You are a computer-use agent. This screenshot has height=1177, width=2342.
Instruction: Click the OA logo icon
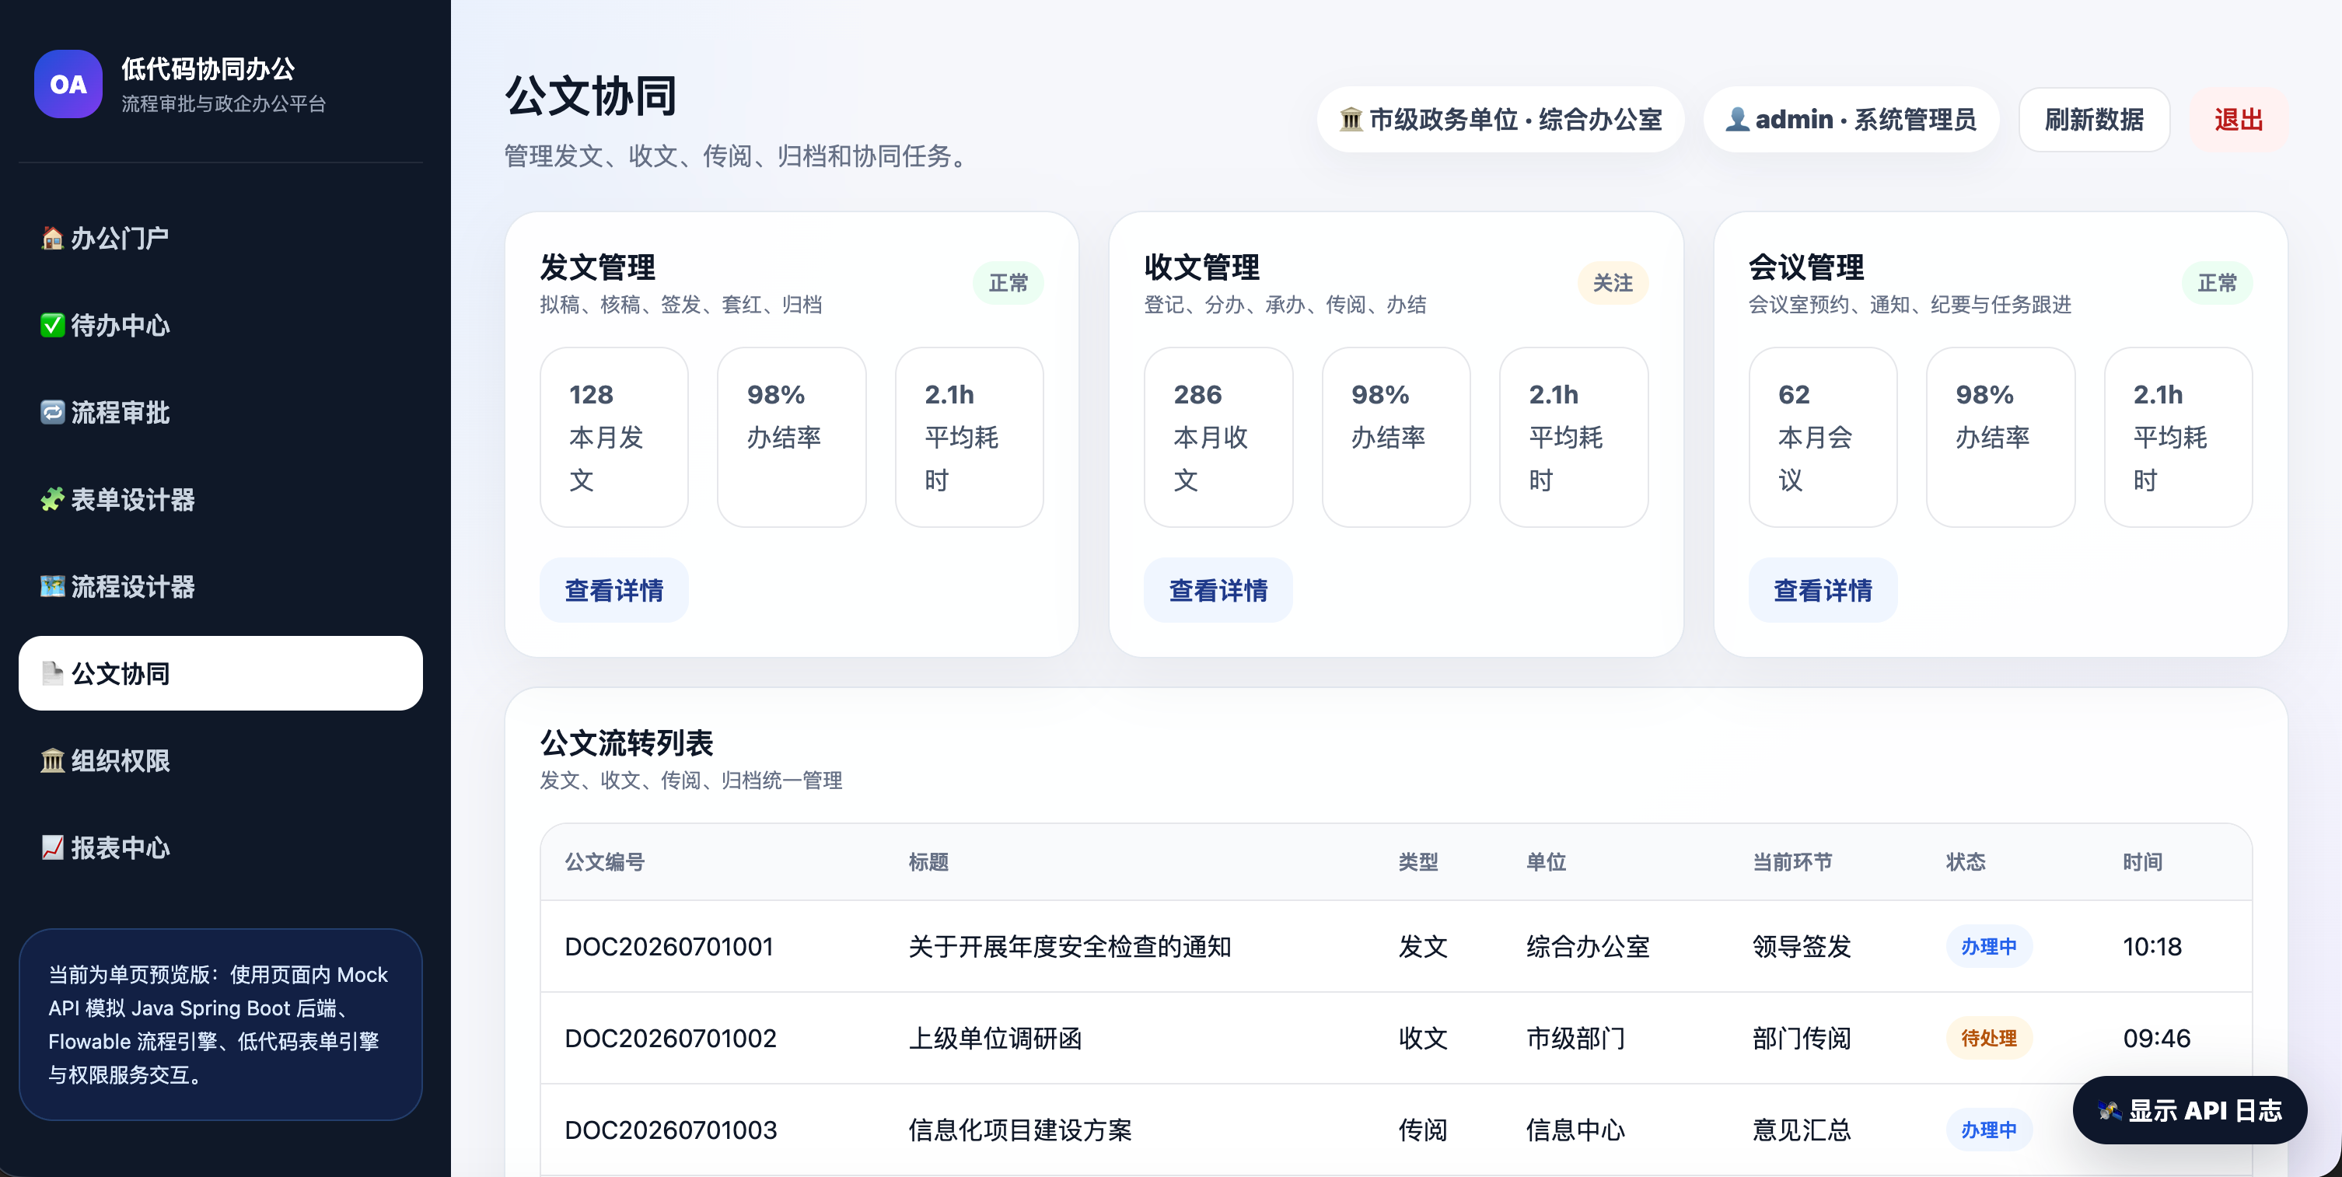tap(68, 84)
